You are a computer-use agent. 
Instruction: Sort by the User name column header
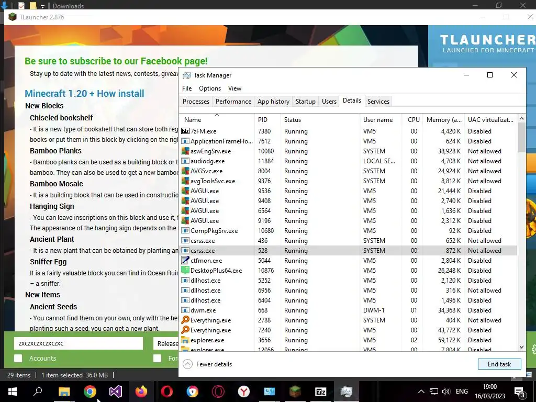click(x=381, y=120)
